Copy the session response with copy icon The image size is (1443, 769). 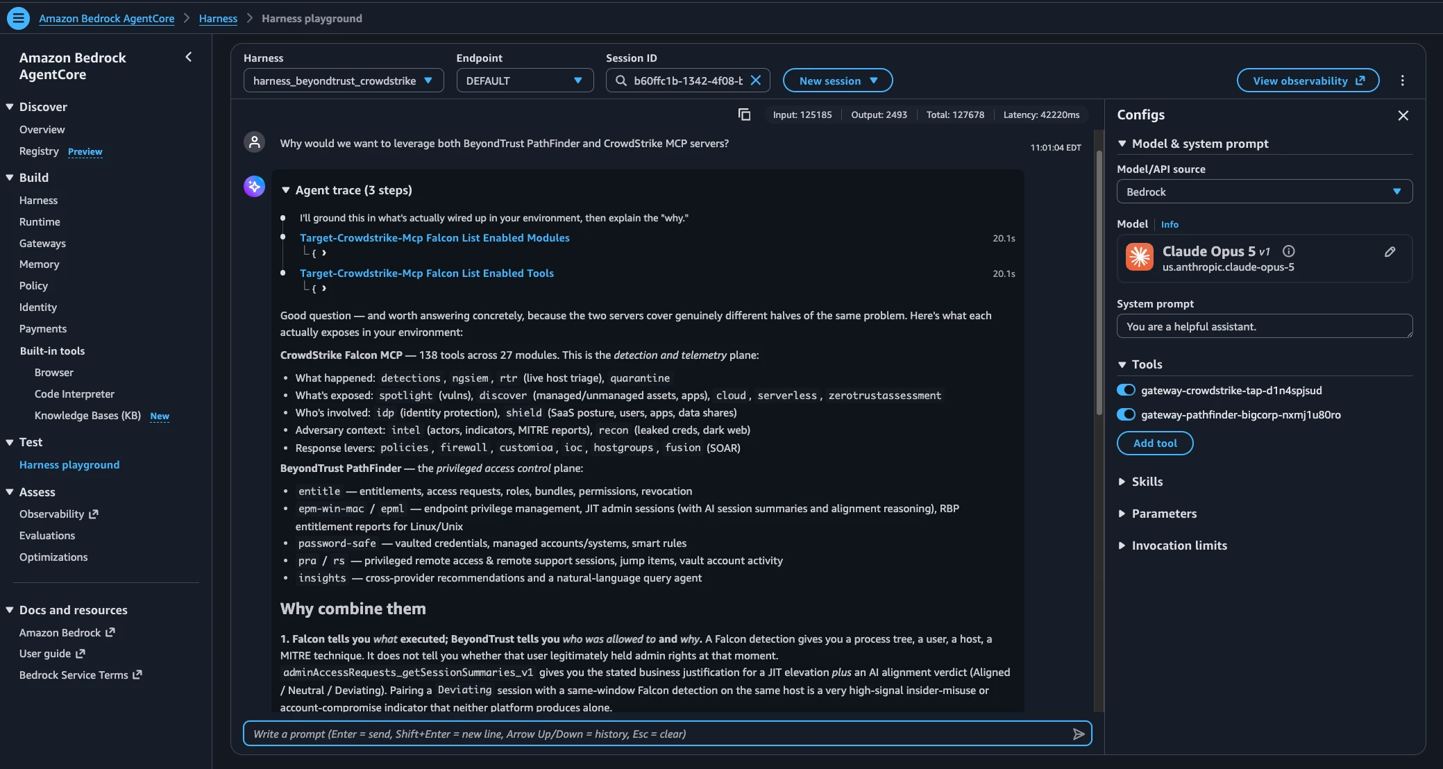coord(744,115)
